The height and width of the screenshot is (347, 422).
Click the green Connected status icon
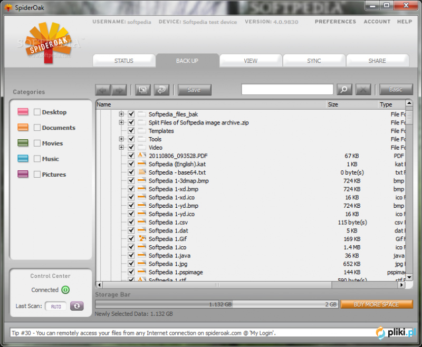coord(65,290)
